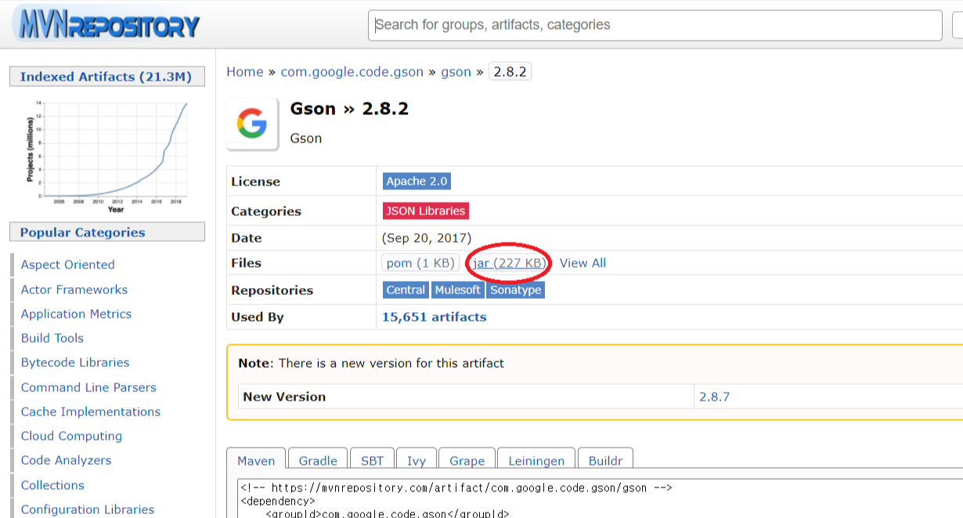Click the 2.8.2 version breadcrumb
The image size is (963, 518).
click(510, 72)
